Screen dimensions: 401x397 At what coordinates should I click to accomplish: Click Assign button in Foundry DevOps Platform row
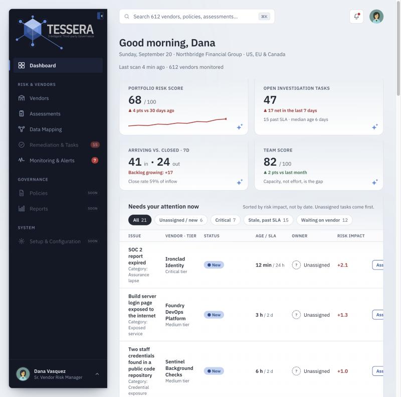(378, 315)
